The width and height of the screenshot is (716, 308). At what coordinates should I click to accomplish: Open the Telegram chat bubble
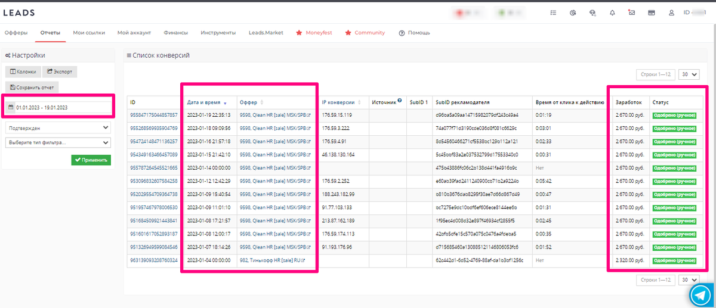click(x=702, y=295)
